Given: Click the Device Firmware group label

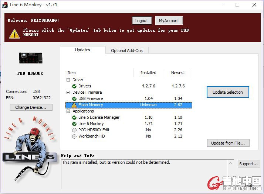Looking at the screenshot, I should click(87, 92).
